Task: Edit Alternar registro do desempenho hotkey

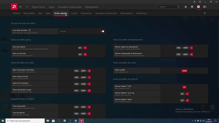Action: tap(184, 48)
